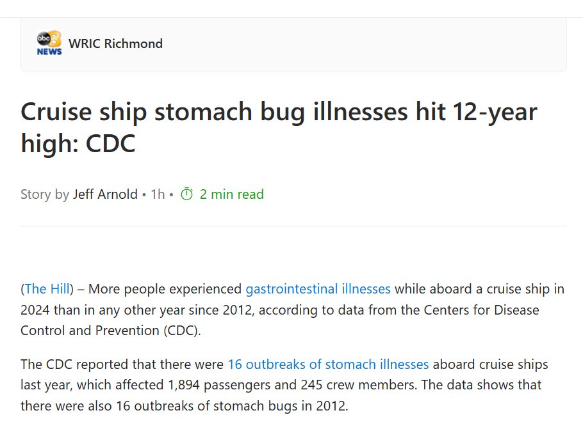Click the 'Story by' label text
This screenshot has height=422, width=583.
pyautogui.click(x=45, y=194)
